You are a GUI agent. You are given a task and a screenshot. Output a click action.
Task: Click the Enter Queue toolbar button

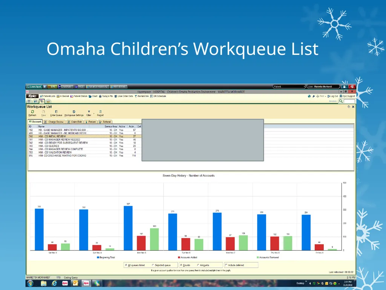click(x=56, y=113)
